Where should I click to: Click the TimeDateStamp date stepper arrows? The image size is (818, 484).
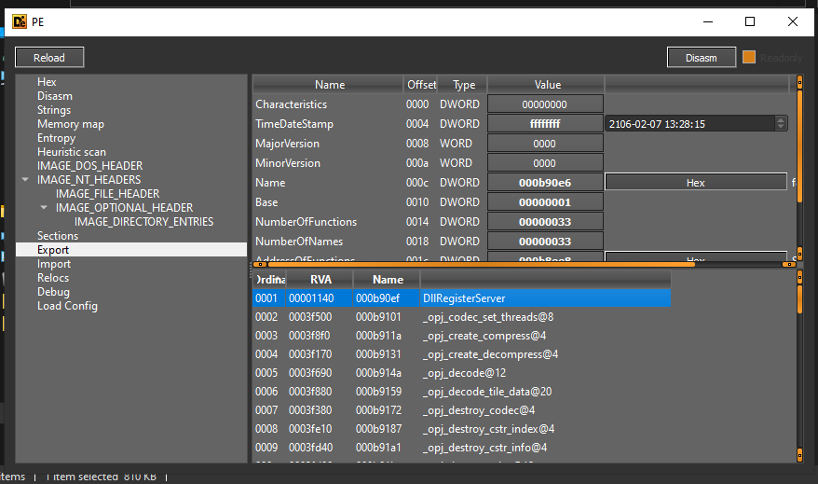pos(781,124)
